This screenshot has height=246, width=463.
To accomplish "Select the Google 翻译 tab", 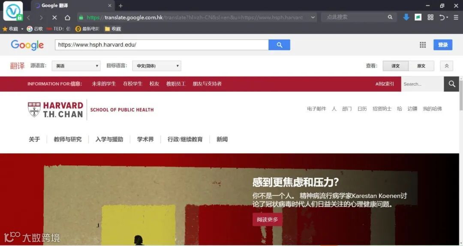I will [x=72, y=6].
